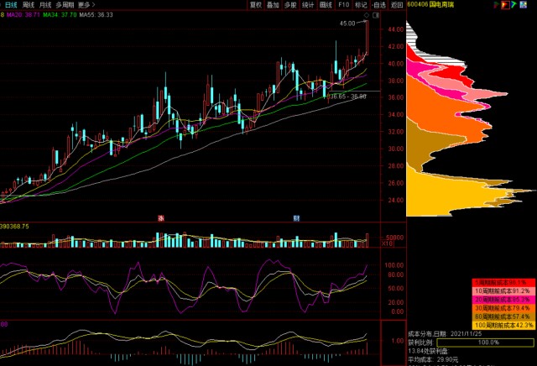This screenshot has height=366, width=537.
Task: Click the blue marker icon under the candlesticks
Action: 296,217
